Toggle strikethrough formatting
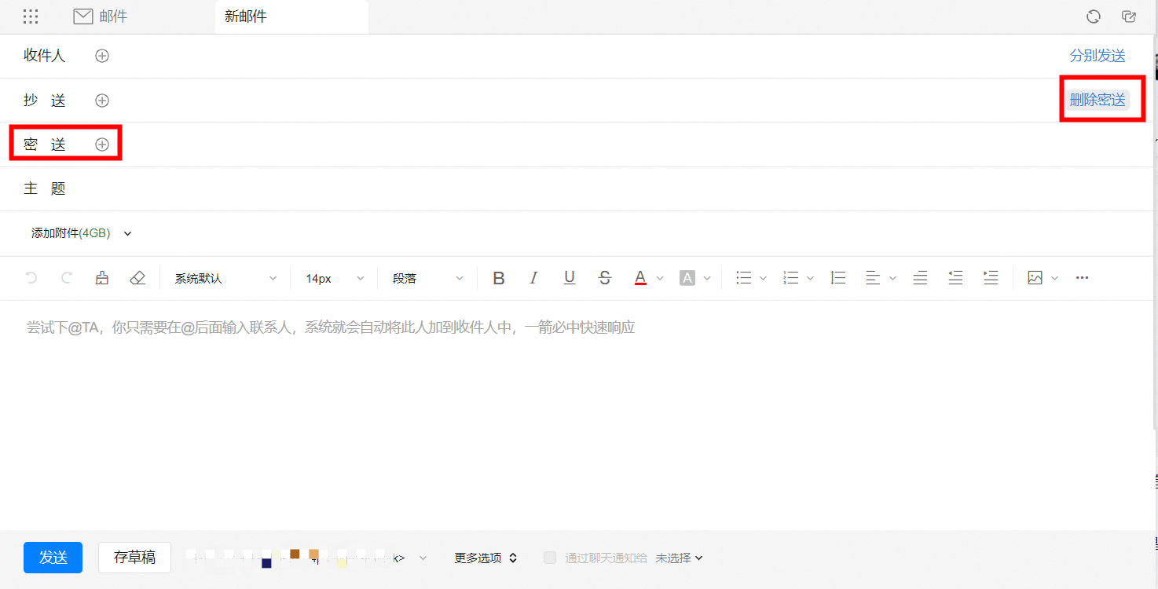1158x589 pixels. click(x=605, y=278)
